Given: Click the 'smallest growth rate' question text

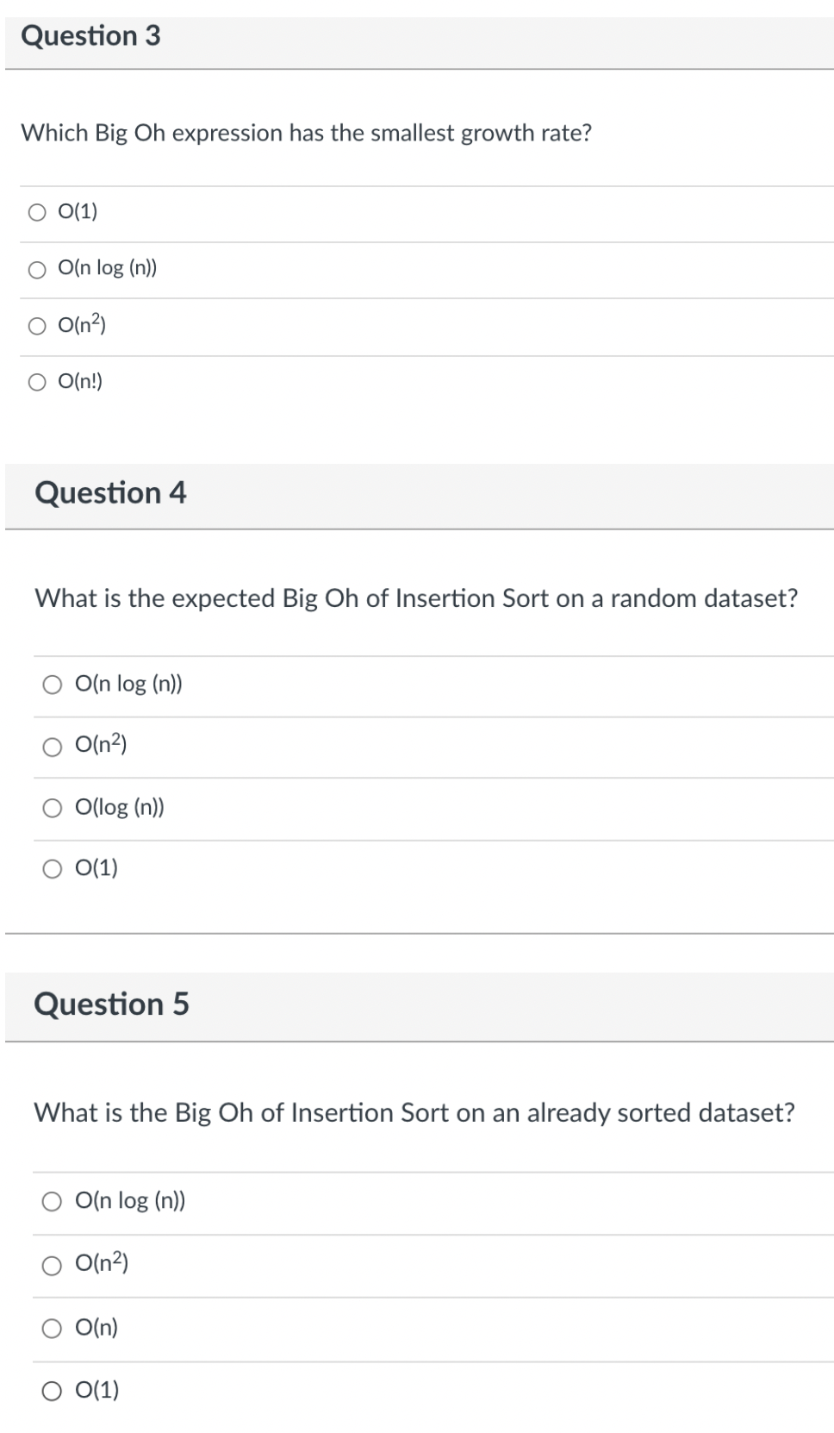Looking at the screenshot, I should tap(306, 133).
